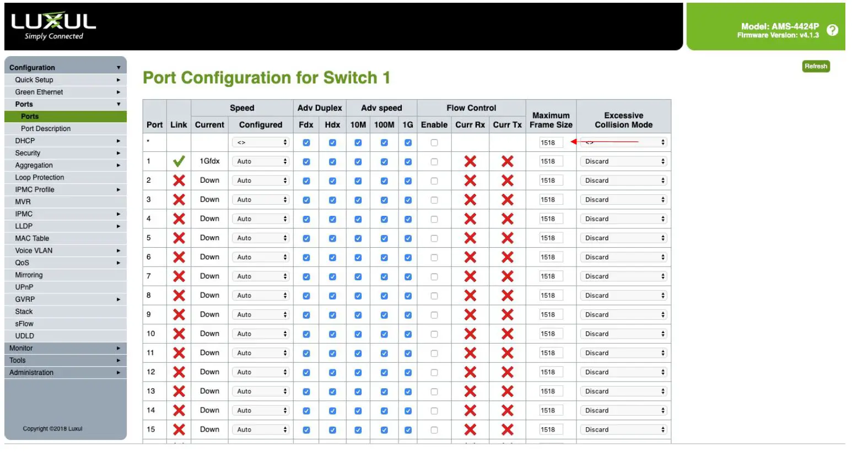Select the Ports sub-item highlighted in green
The height and width of the screenshot is (452, 852).
point(66,116)
